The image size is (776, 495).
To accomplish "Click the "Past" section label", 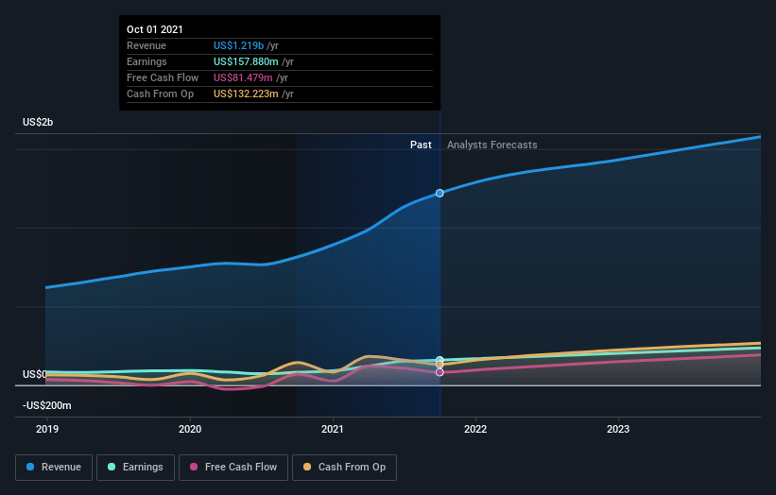I will point(421,145).
